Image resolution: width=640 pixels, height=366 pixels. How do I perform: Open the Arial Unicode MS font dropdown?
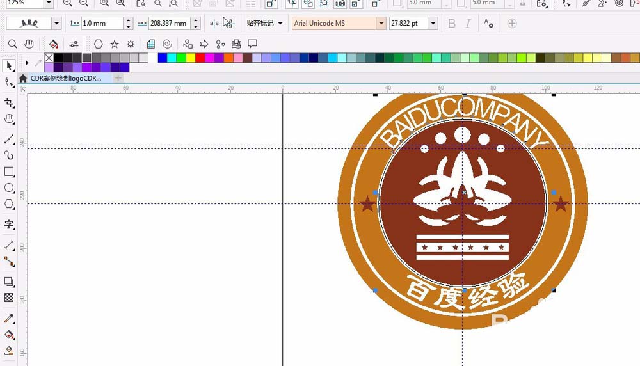click(381, 23)
